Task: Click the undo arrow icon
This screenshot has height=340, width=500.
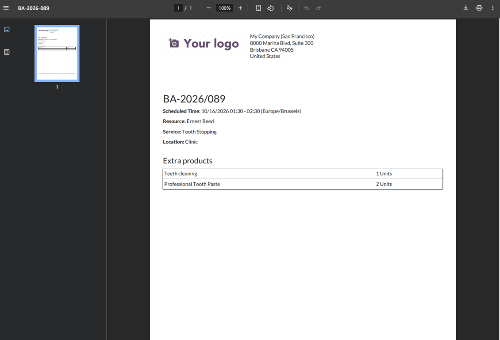Action: tap(307, 8)
